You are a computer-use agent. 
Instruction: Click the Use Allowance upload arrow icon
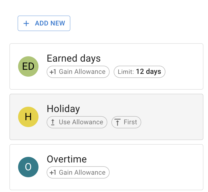(x=53, y=122)
